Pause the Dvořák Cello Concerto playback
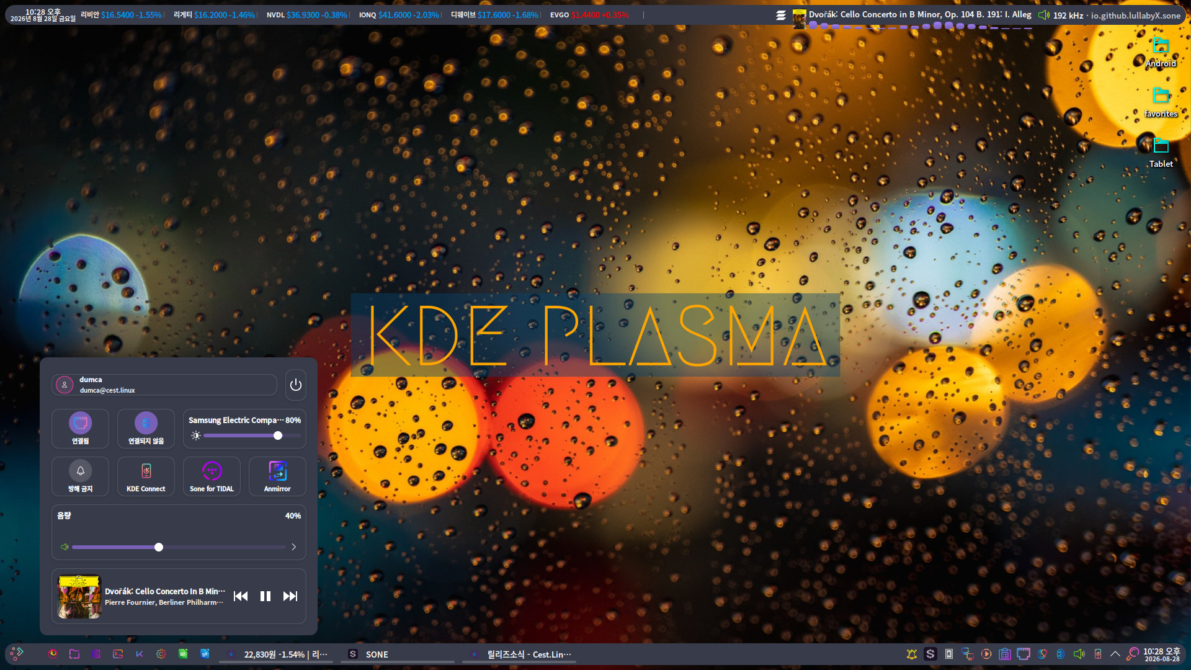Viewport: 1191px width, 670px height. (x=265, y=596)
